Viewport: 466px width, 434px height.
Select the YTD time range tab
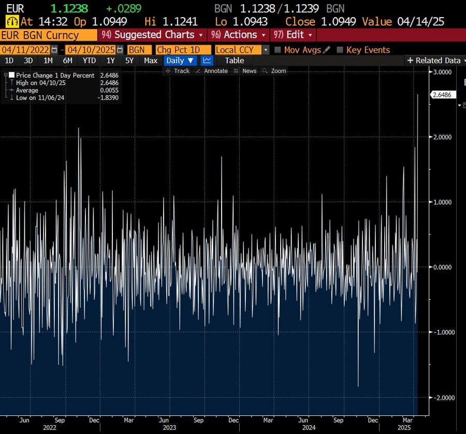coord(89,61)
